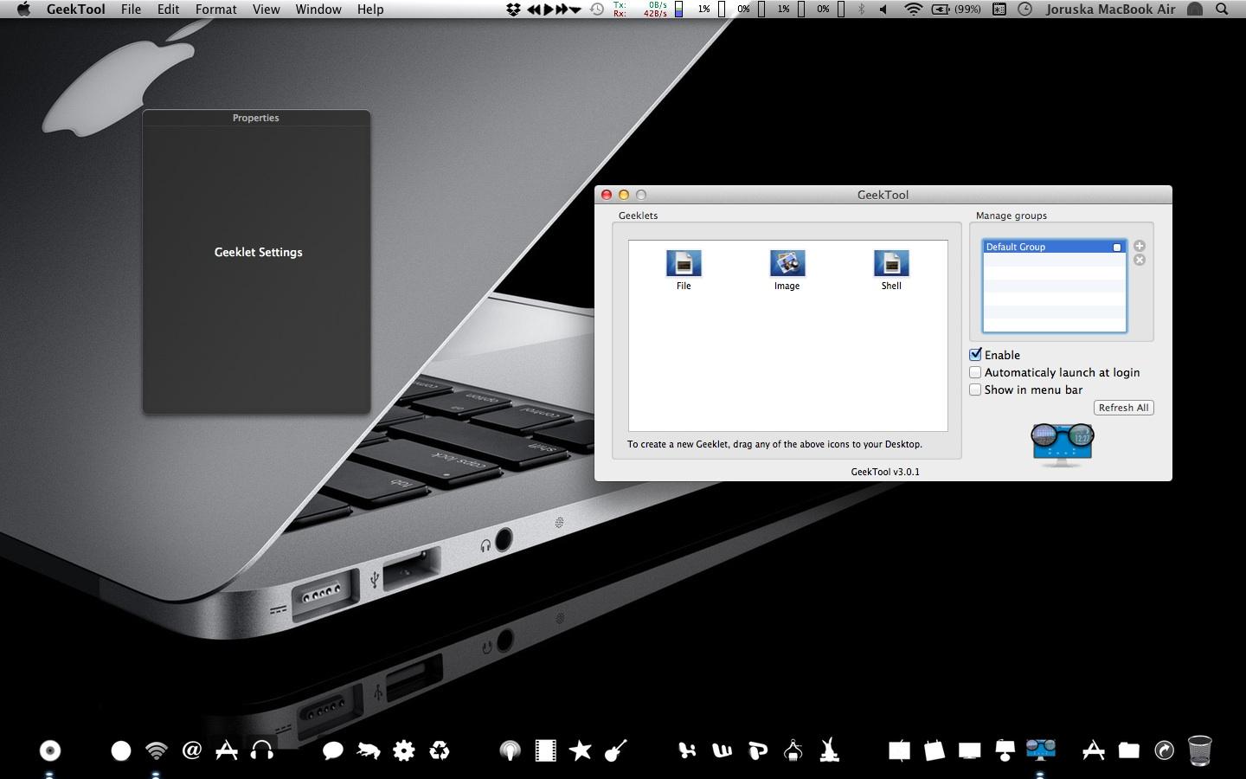The image size is (1246, 779).
Task: Open gear settings icon in Dock
Action: coord(404,750)
